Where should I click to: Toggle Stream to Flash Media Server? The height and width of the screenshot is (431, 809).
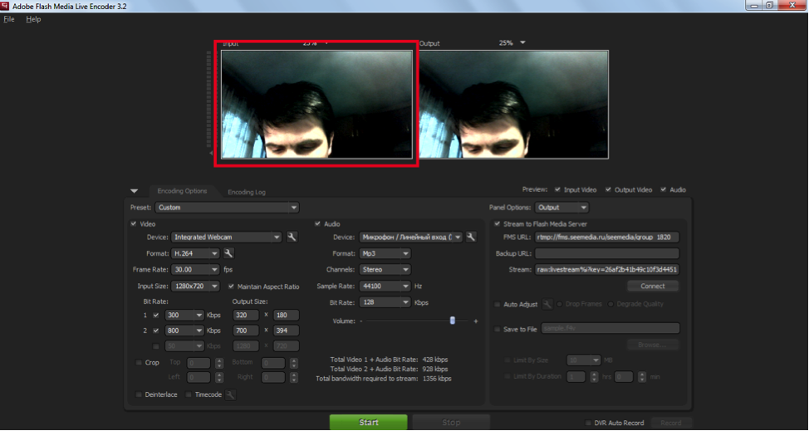(497, 223)
